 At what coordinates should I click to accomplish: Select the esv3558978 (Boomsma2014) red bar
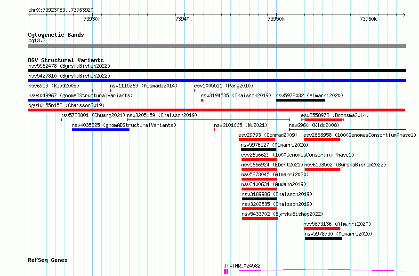click(323, 120)
